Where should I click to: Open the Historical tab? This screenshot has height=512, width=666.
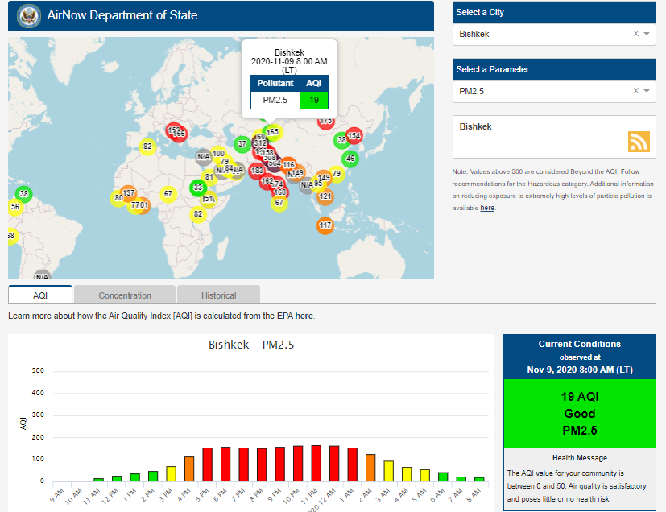[x=218, y=295]
